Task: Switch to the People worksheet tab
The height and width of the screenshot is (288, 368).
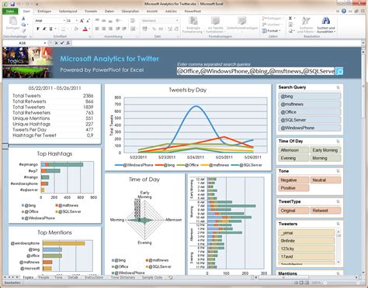Action: pyautogui.click(x=43, y=277)
